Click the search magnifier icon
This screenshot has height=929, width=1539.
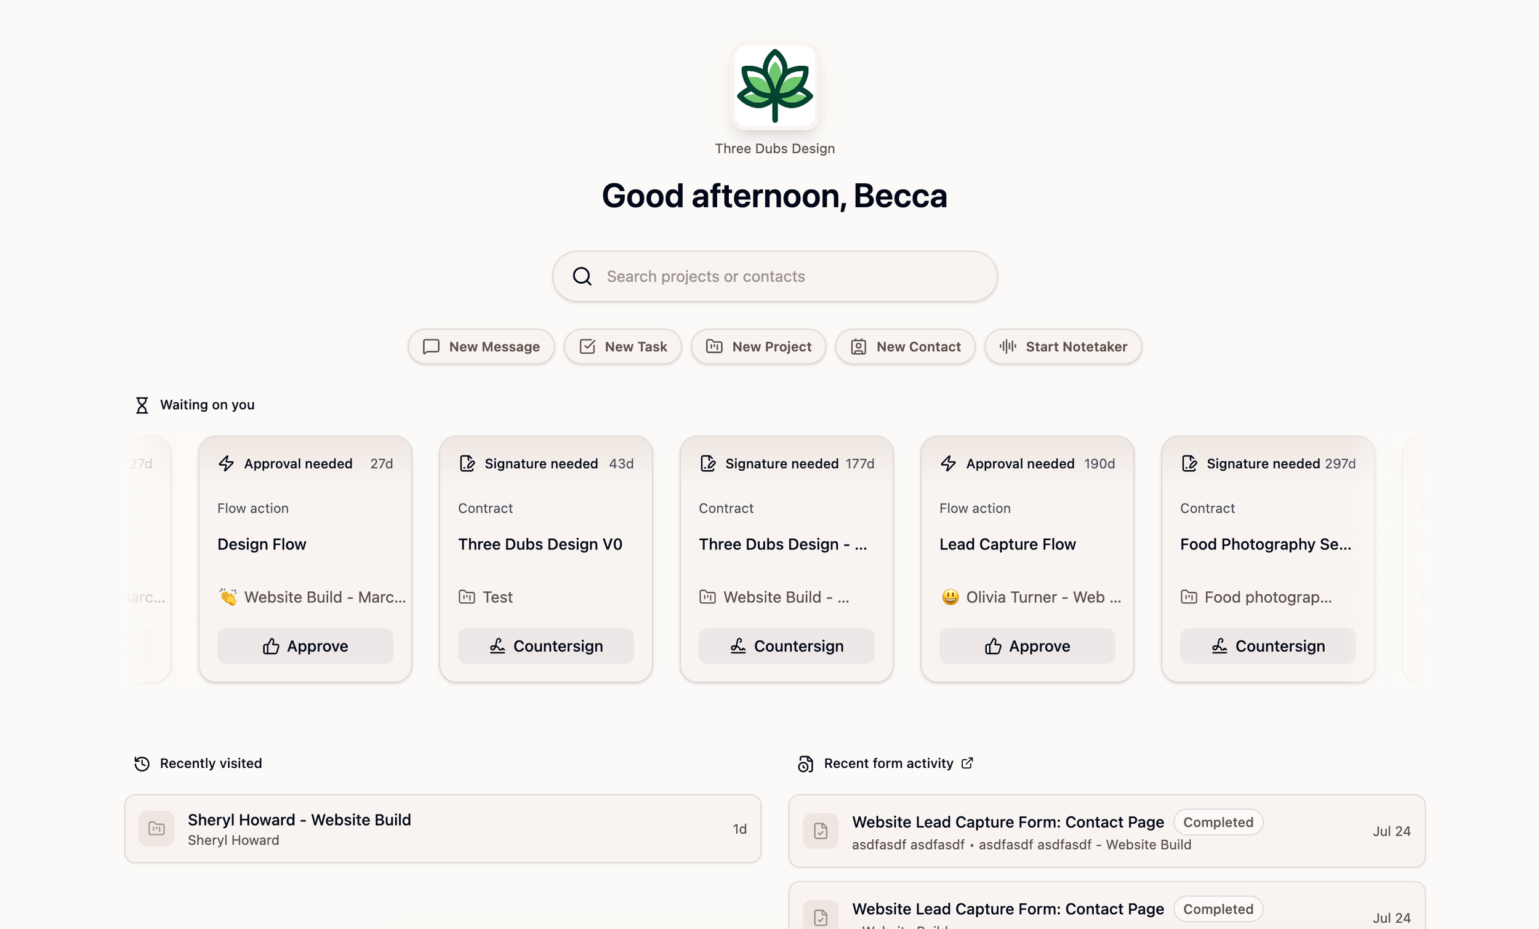click(x=582, y=276)
